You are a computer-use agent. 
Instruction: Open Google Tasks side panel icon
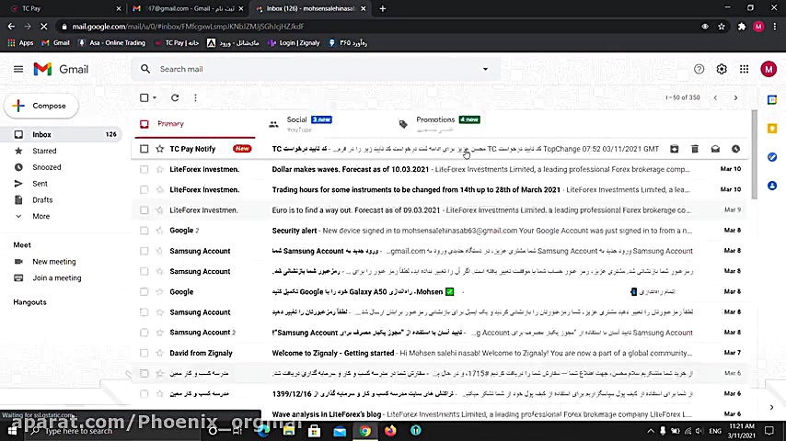tap(772, 157)
